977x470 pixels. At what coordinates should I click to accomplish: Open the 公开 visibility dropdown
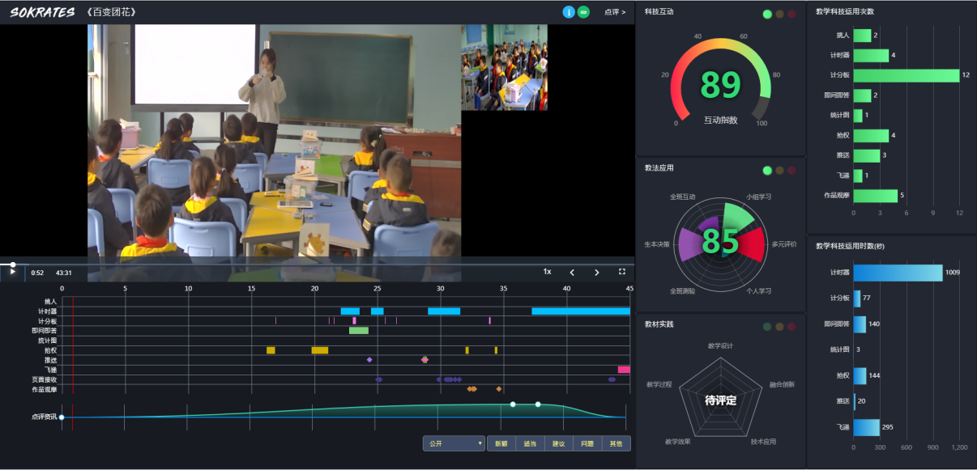(x=454, y=443)
